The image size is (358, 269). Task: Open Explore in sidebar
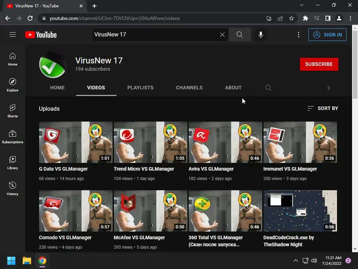click(13, 85)
